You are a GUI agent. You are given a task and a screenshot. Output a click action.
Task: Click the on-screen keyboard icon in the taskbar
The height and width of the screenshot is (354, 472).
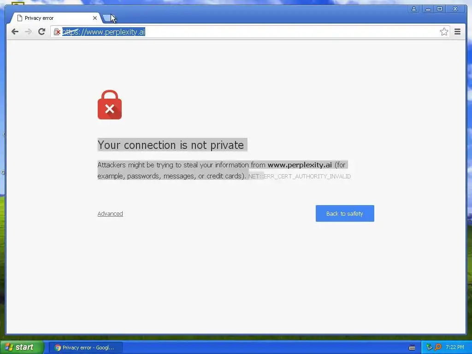pyautogui.click(x=412, y=348)
